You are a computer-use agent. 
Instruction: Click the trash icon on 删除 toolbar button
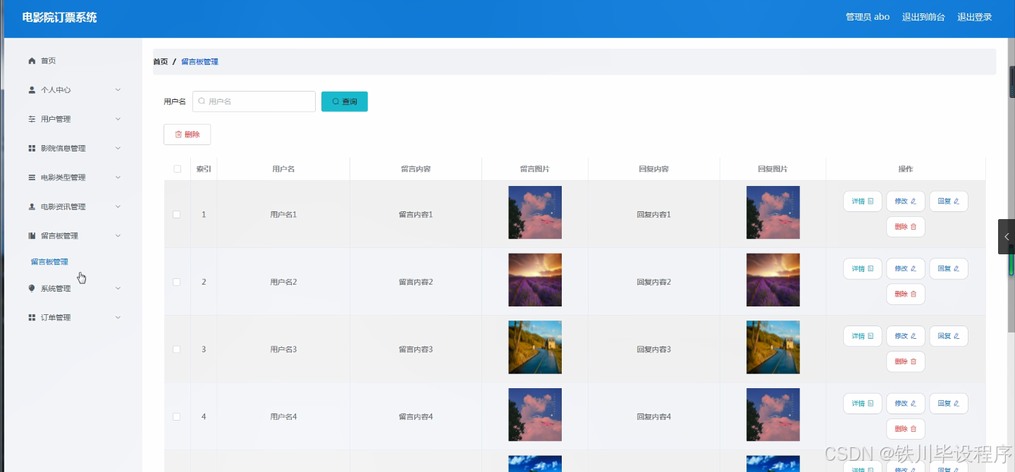[x=178, y=135]
